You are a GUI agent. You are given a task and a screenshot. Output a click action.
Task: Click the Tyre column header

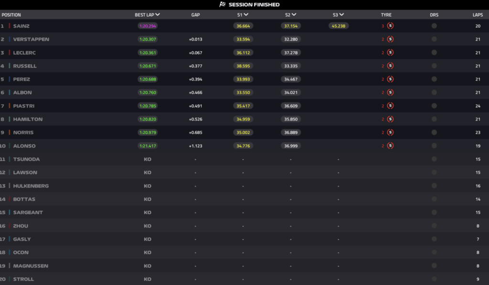386,15
